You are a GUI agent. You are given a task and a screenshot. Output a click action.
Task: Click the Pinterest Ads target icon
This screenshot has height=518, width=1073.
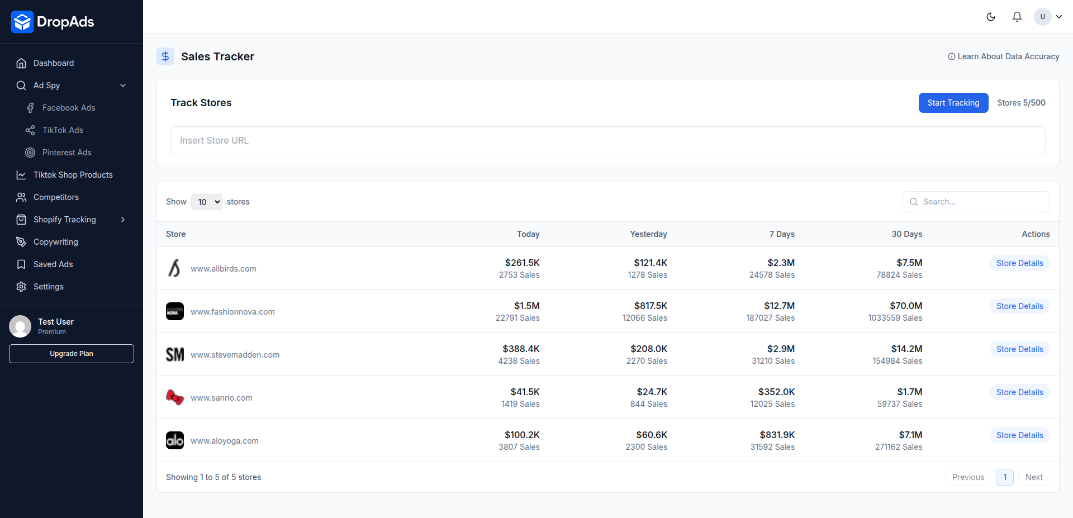pyautogui.click(x=30, y=153)
